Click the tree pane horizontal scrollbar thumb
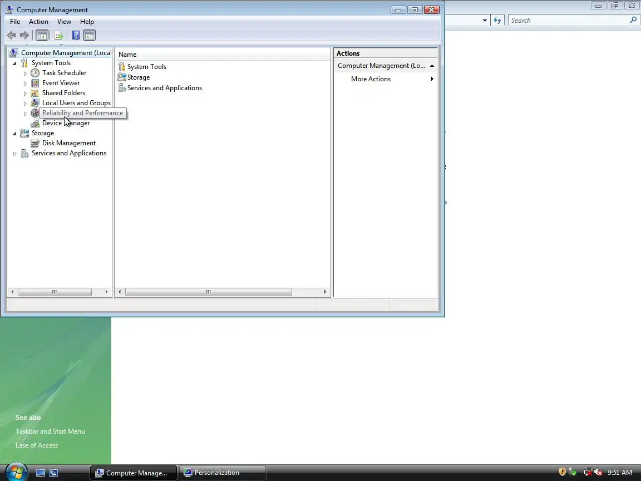 (x=55, y=292)
